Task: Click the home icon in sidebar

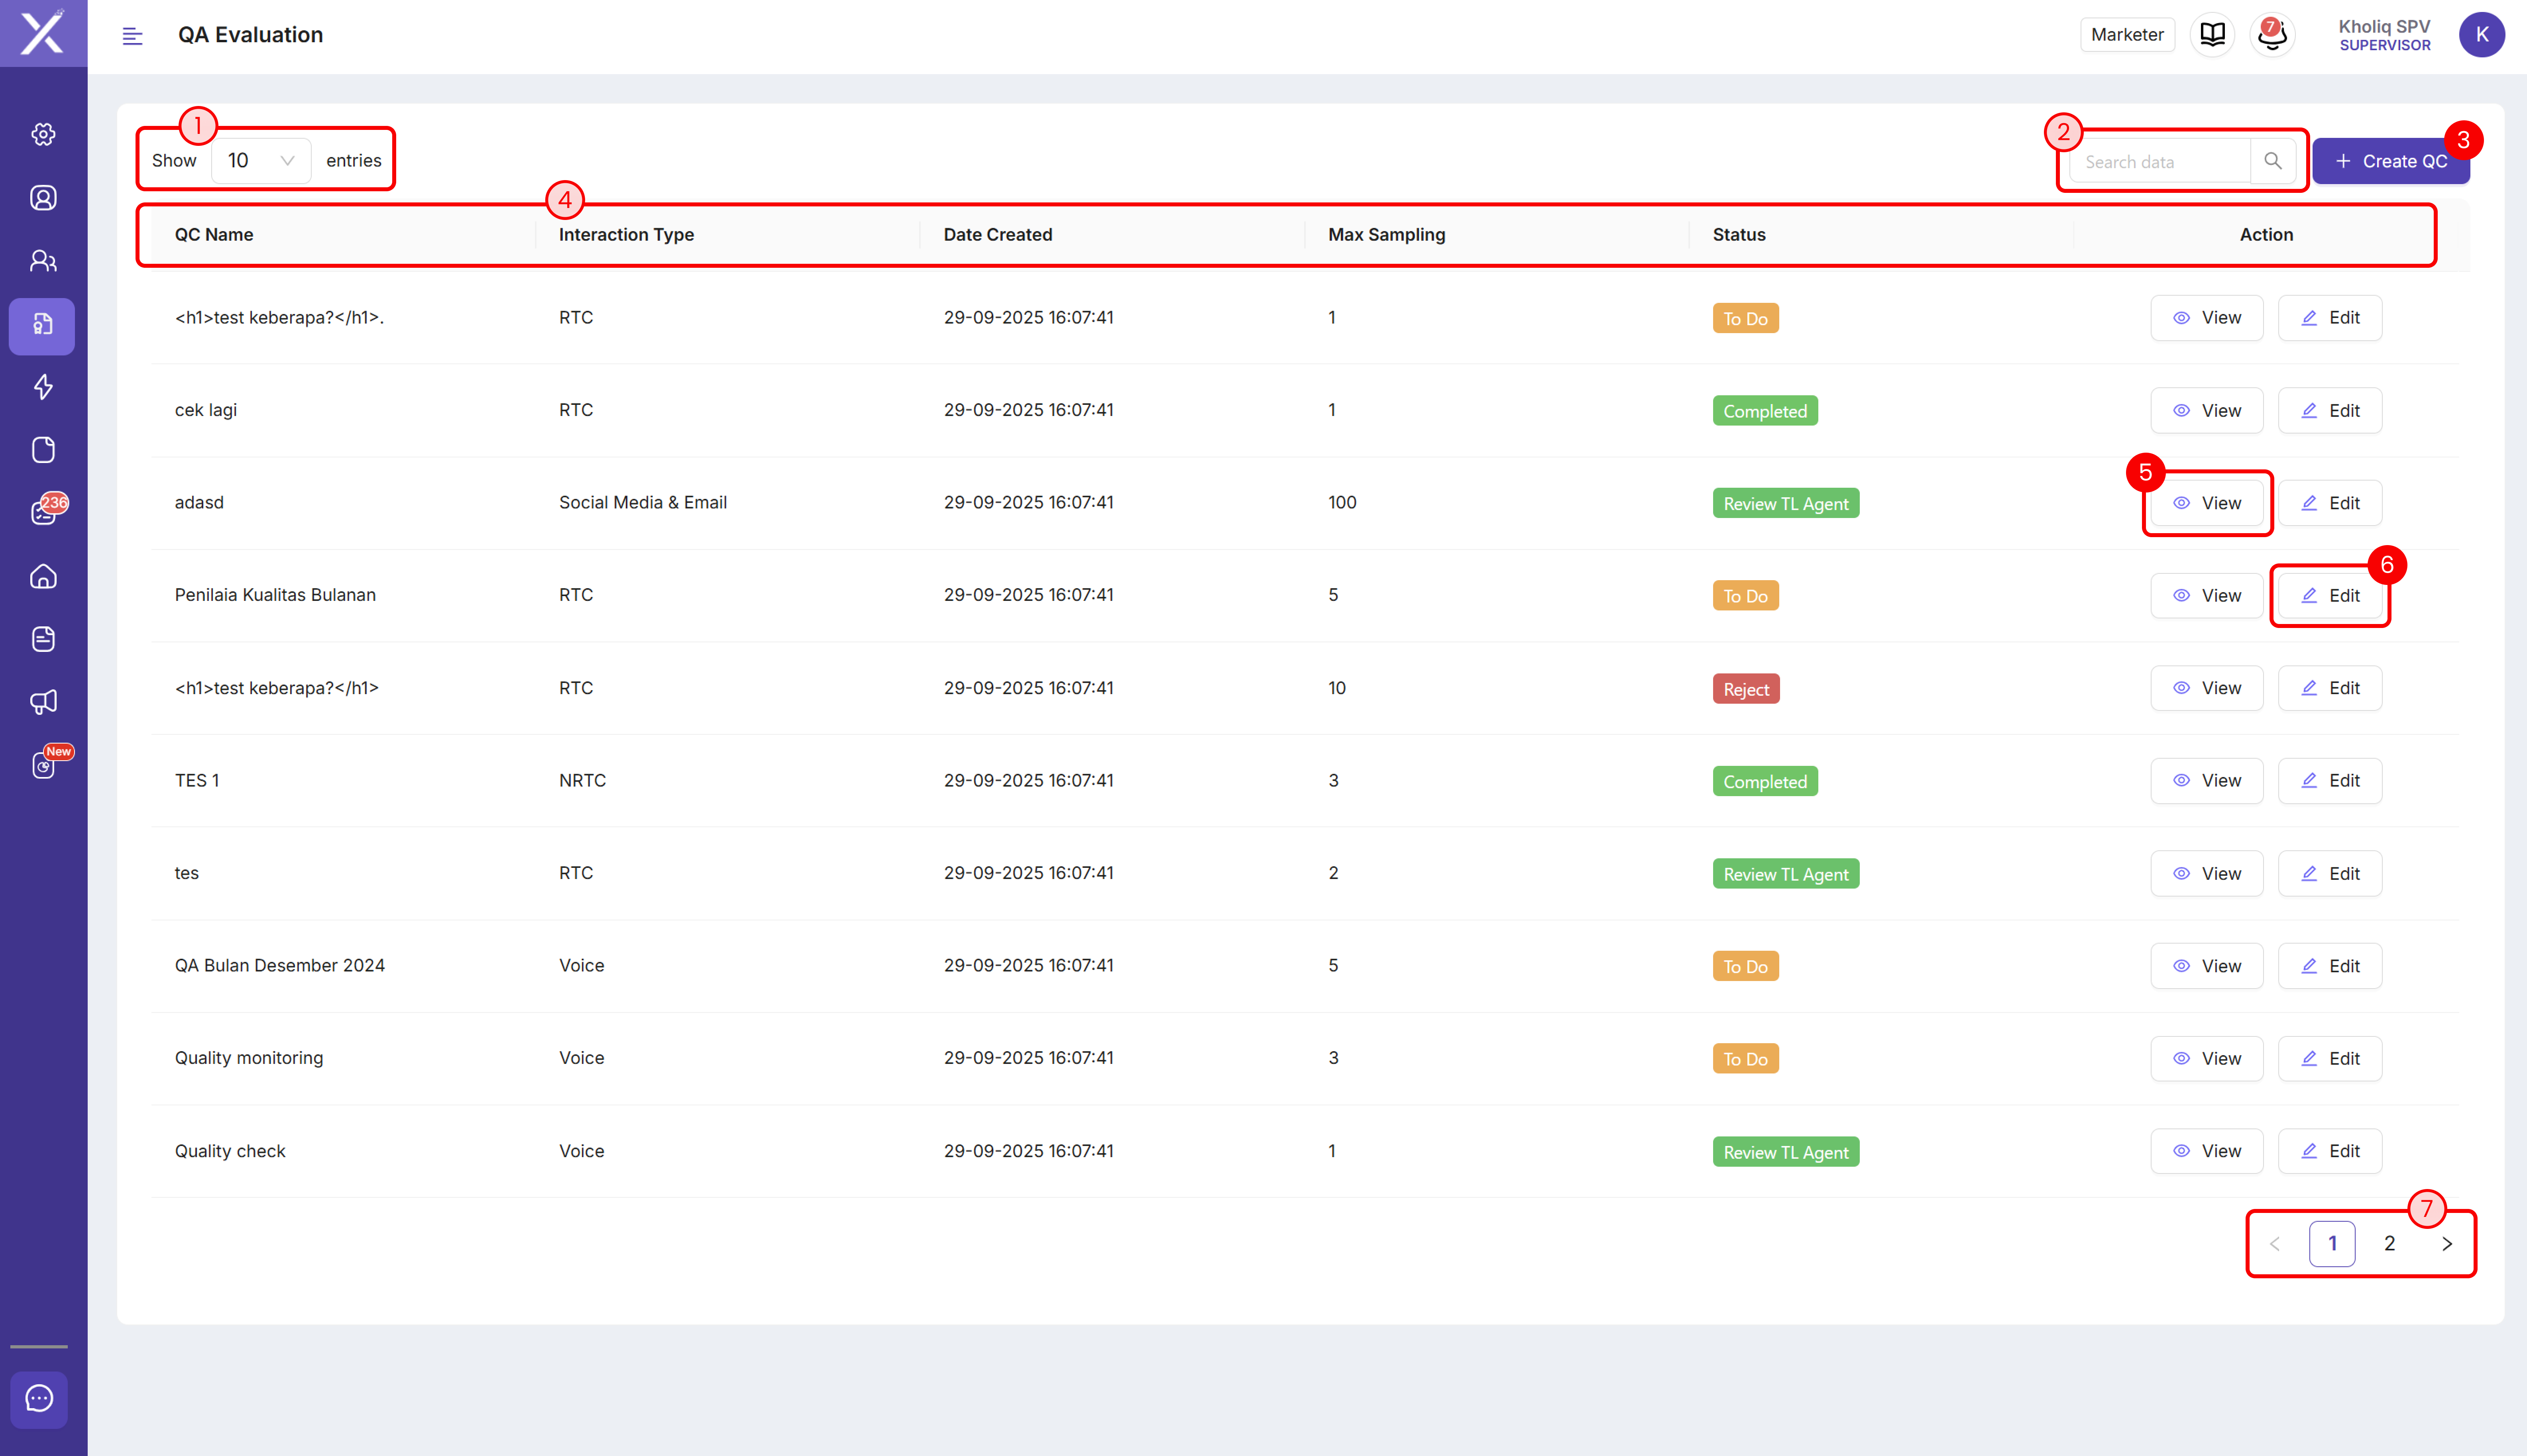Action: 43,576
